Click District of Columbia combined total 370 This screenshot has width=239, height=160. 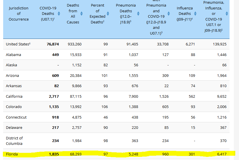pyautogui.click(x=223, y=141)
